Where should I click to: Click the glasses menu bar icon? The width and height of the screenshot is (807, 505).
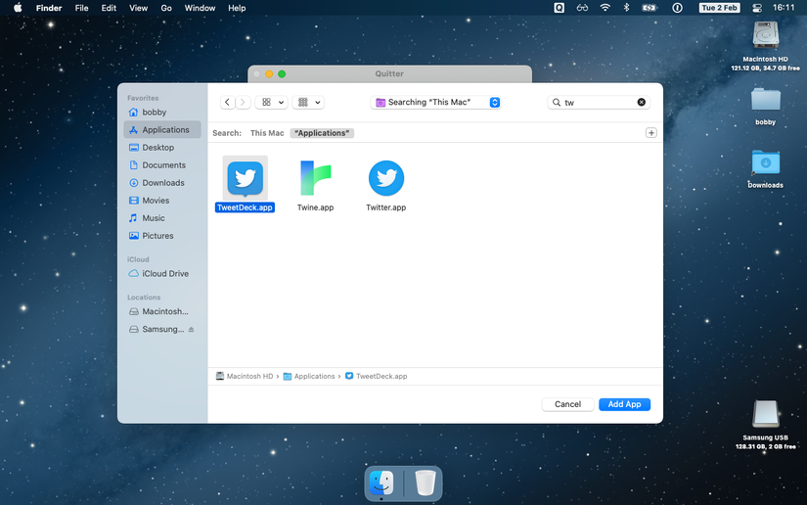point(582,8)
